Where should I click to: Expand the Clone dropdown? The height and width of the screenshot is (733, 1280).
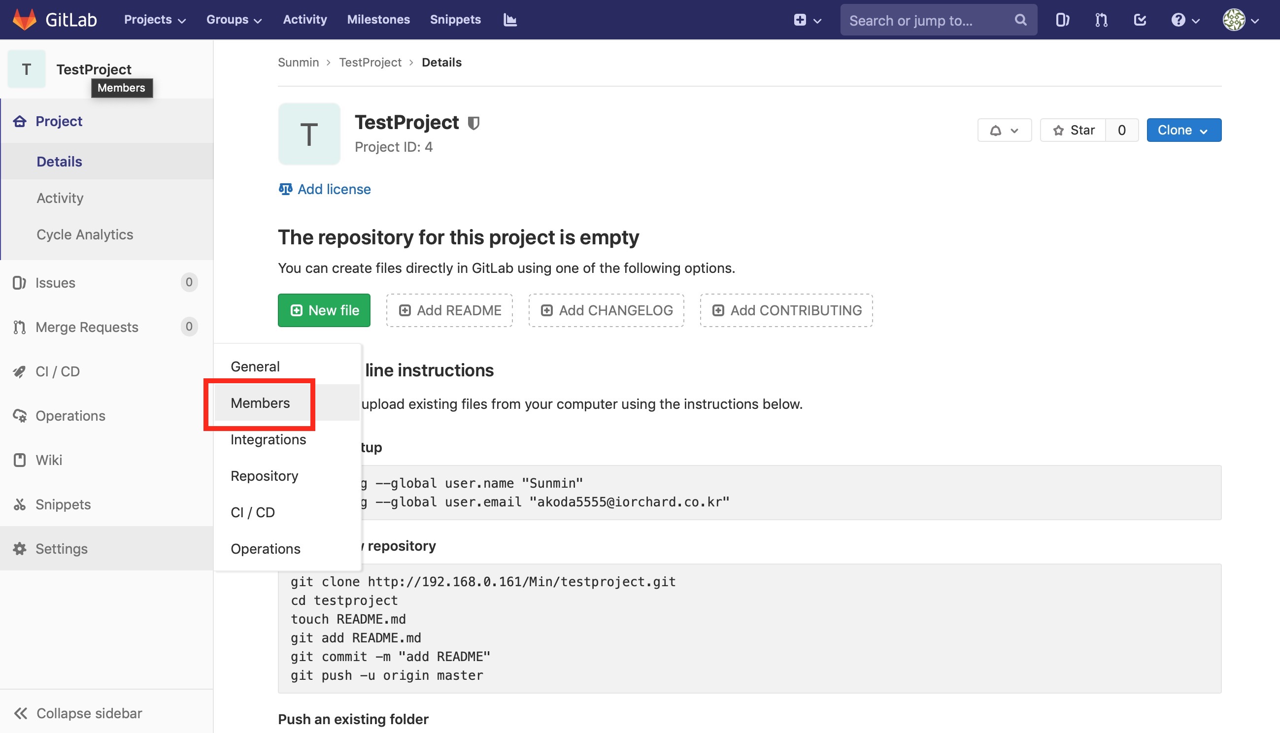pyautogui.click(x=1183, y=131)
